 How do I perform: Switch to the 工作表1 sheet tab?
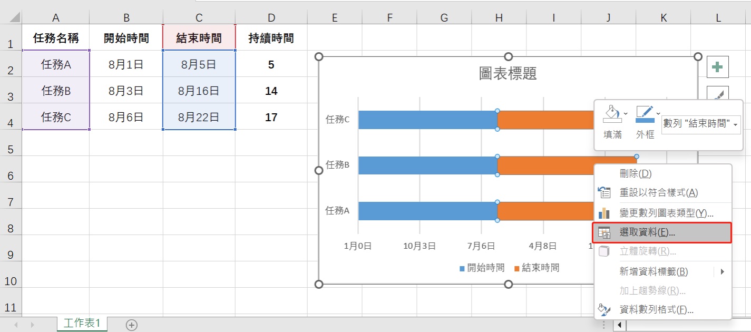point(82,325)
